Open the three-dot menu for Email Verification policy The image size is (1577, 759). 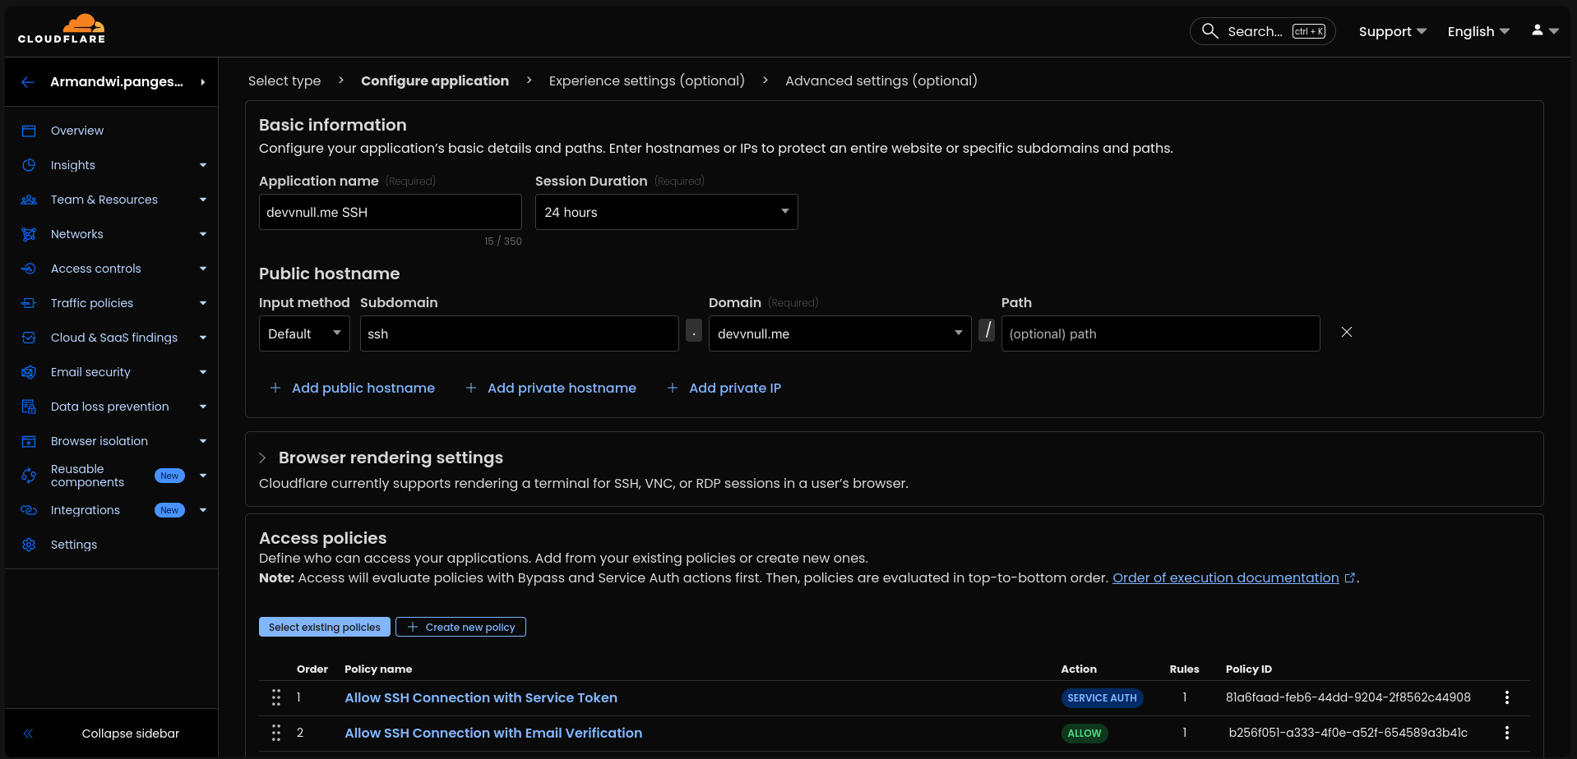(1507, 733)
